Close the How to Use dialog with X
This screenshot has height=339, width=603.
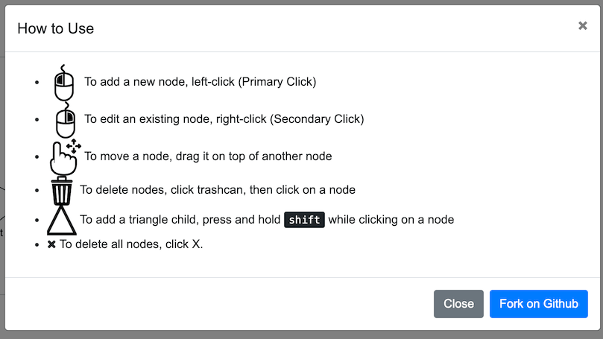[x=582, y=26]
